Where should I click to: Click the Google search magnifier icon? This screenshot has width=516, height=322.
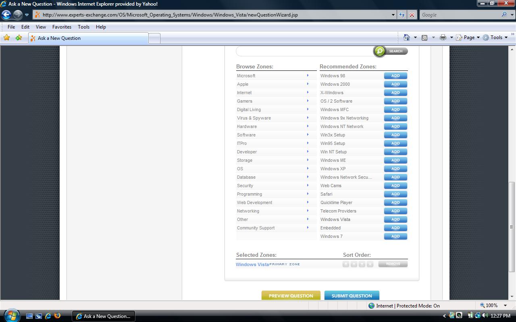(504, 14)
